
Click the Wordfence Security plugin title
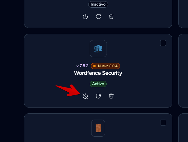pos(98,73)
